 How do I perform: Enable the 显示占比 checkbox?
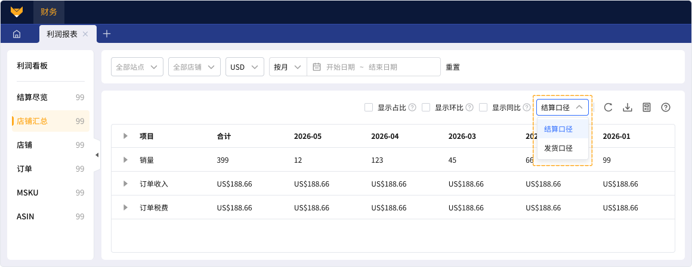pos(369,107)
